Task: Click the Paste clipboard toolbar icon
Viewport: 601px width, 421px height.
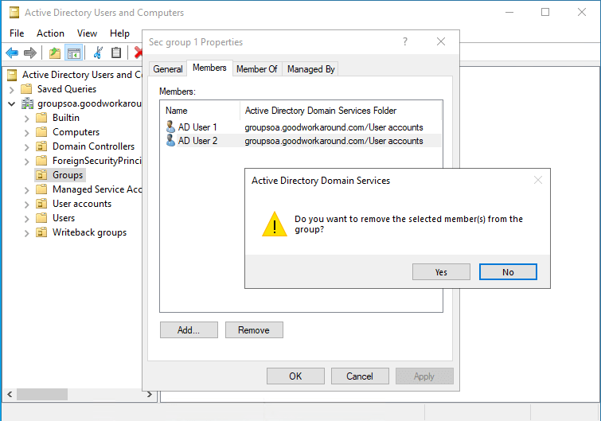Action: pyautogui.click(x=116, y=53)
